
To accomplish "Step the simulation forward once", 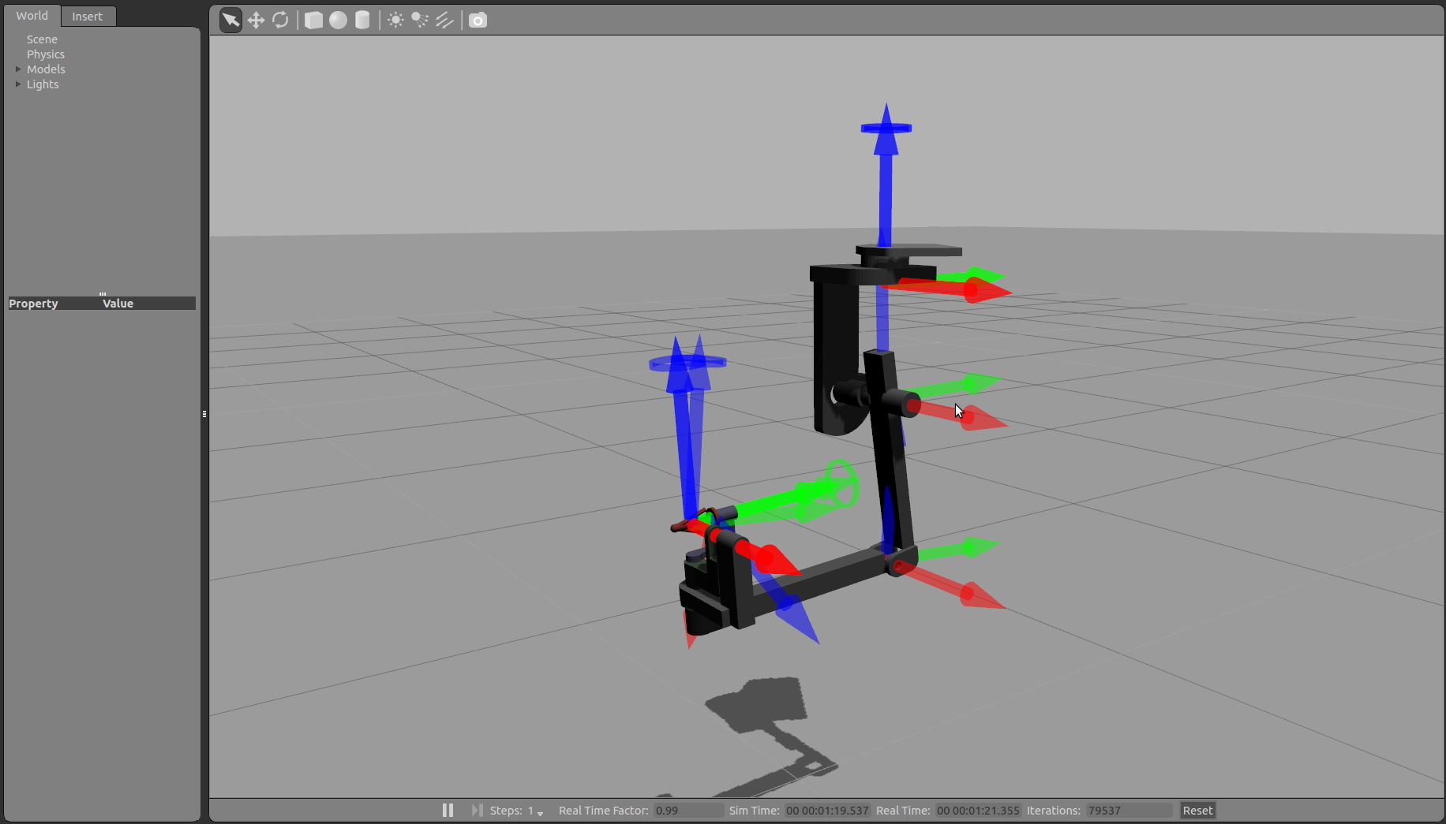I will click(477, 810).
